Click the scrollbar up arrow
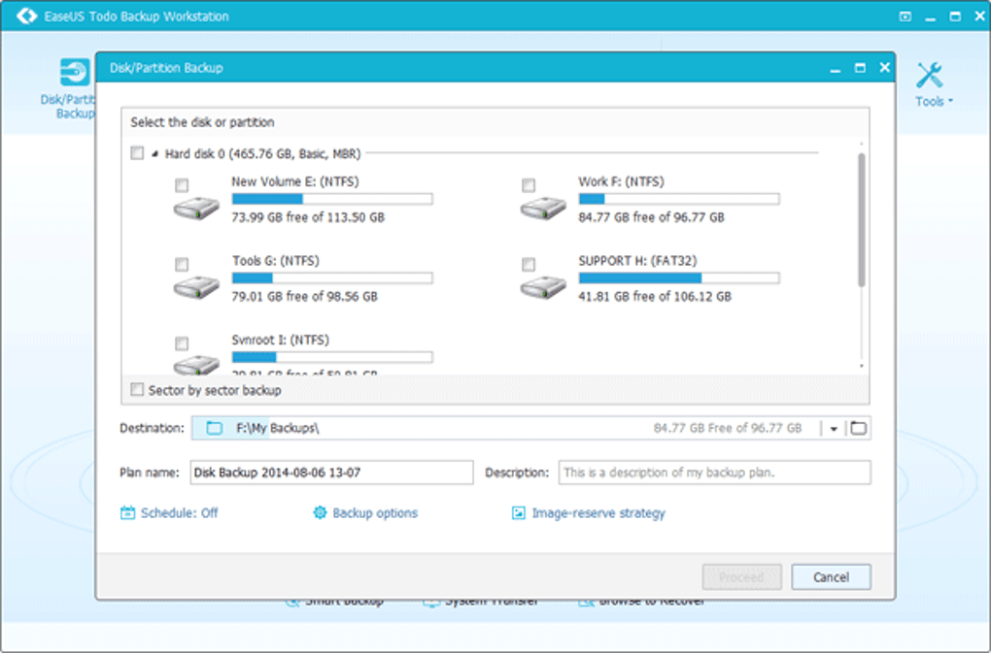Screen dimensions: 991x653 [861, 146]
